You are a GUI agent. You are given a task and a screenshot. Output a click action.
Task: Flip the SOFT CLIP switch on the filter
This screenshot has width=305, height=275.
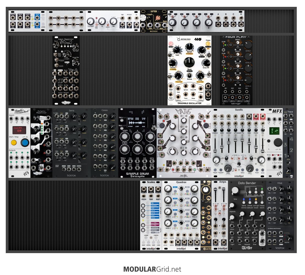96,25
